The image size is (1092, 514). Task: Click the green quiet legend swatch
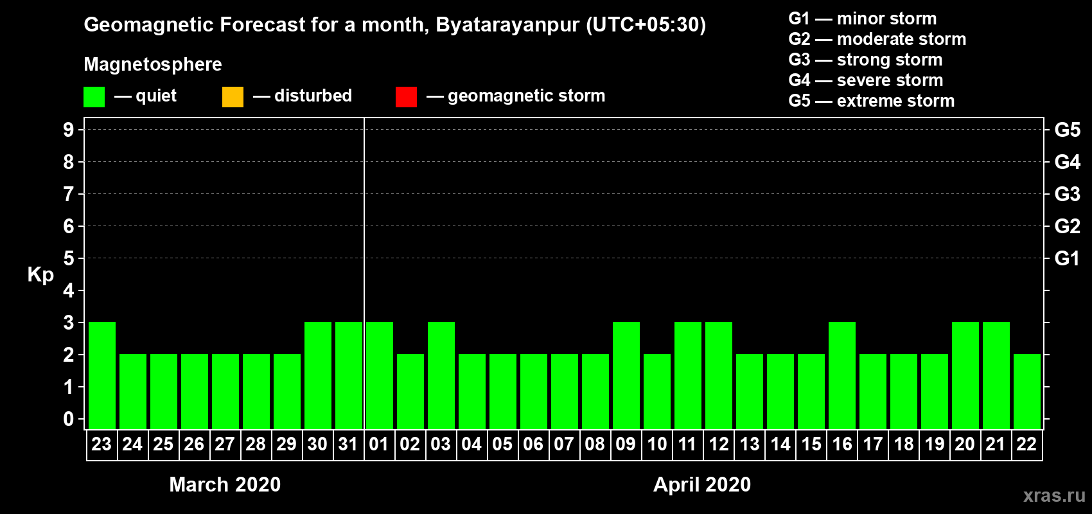click(x=94, y=96)
